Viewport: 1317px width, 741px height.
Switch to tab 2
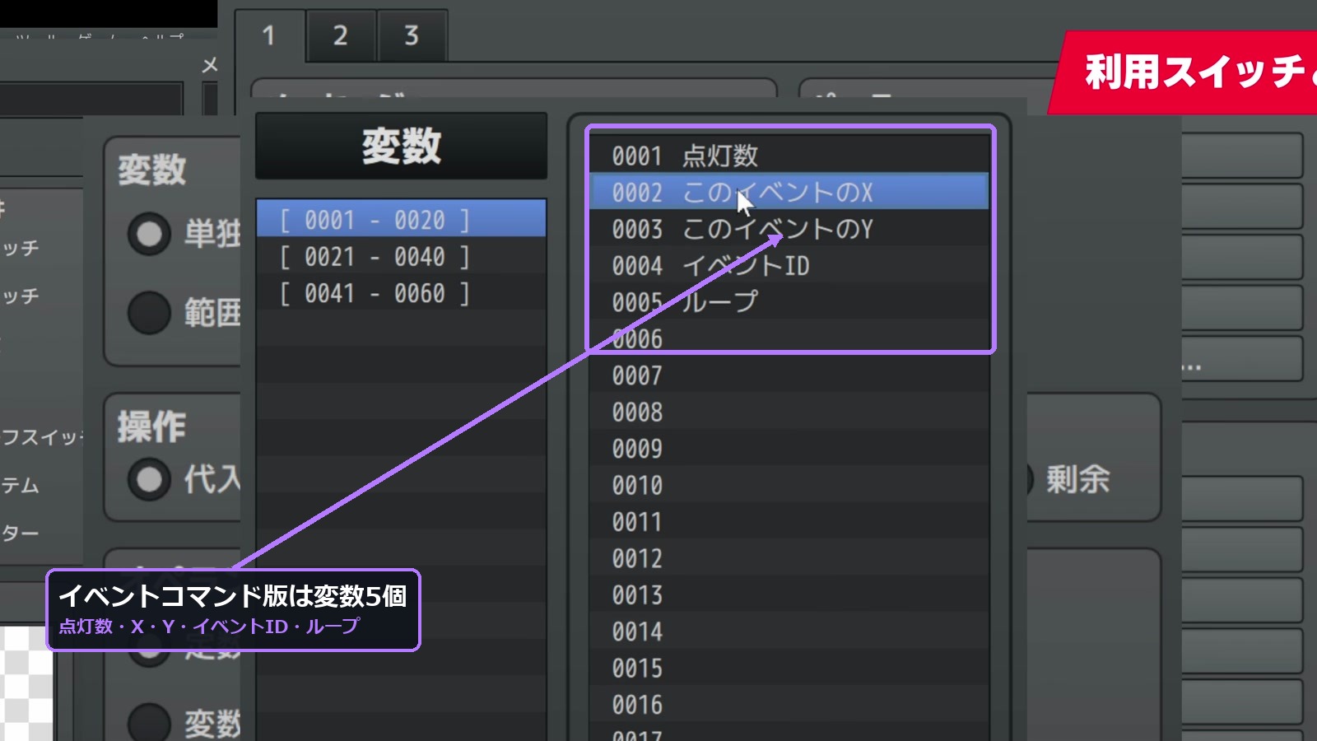tap(341, 35)
